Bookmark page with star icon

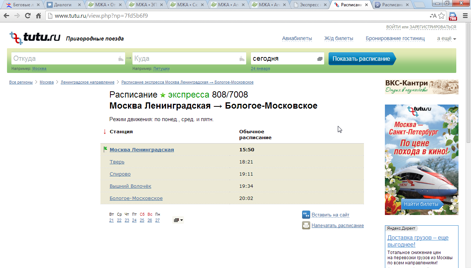(x=441, y=16)
